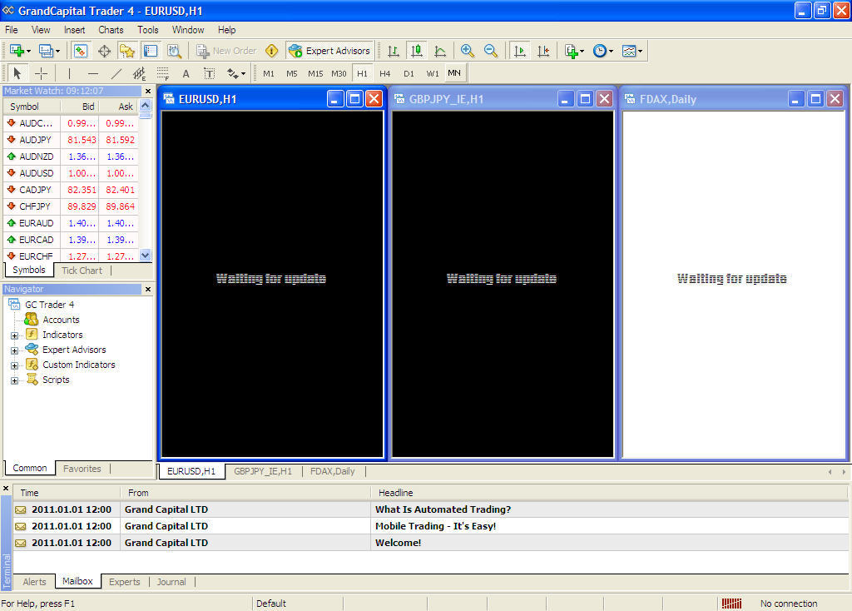The image size is (852, 611).
Task: Choose the Fibonacci retracement tool
Action: point(163,73)
